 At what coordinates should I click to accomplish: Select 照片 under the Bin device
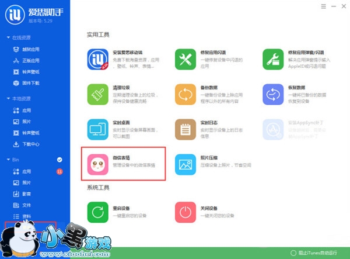[x=22, y=183]
